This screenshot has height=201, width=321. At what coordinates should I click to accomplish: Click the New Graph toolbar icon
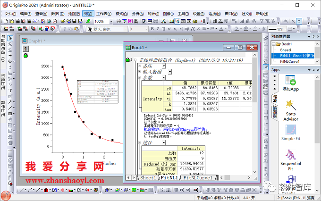coord(23,21)
